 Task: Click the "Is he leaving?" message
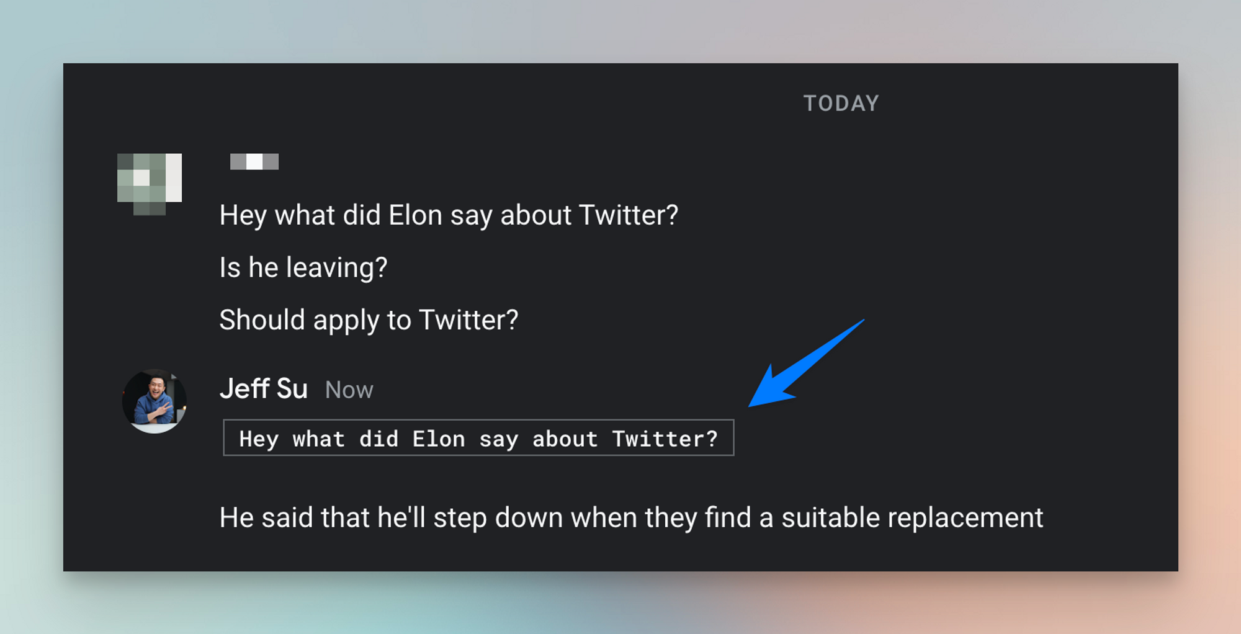303,268
